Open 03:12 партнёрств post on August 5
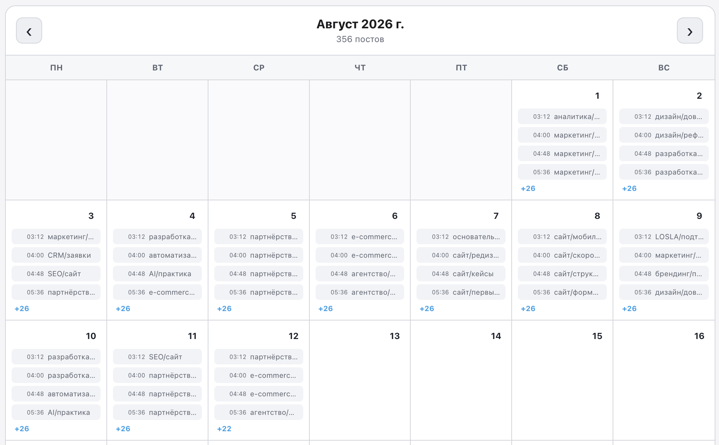 point(259,237)
